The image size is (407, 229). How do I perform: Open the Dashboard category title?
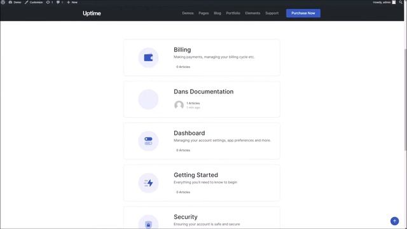tap(190, 133)
